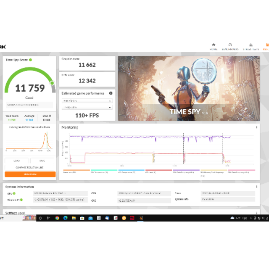269x269 pixels.
Task: Open Microsoft Edge from the taskbar
Action: [66, 218]
